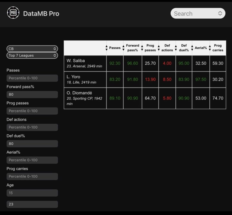Viewport: 232px width, 215px height.
Task: Select L. Yoro player row
Action: click(x=85, y=79)
